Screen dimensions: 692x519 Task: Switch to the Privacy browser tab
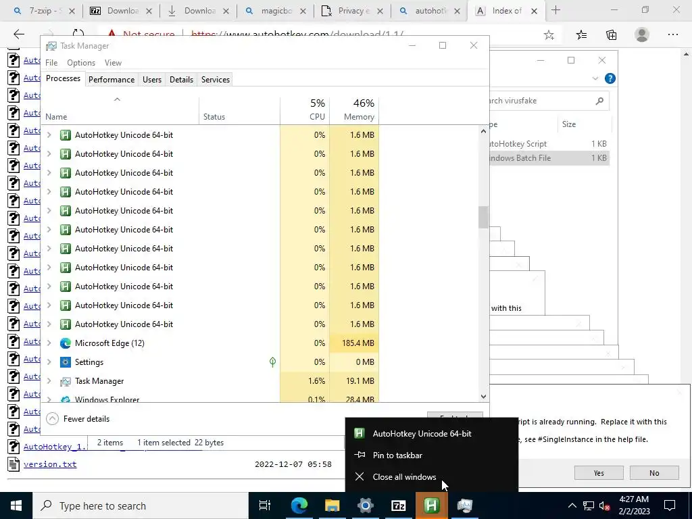click(x=353, y=11)
